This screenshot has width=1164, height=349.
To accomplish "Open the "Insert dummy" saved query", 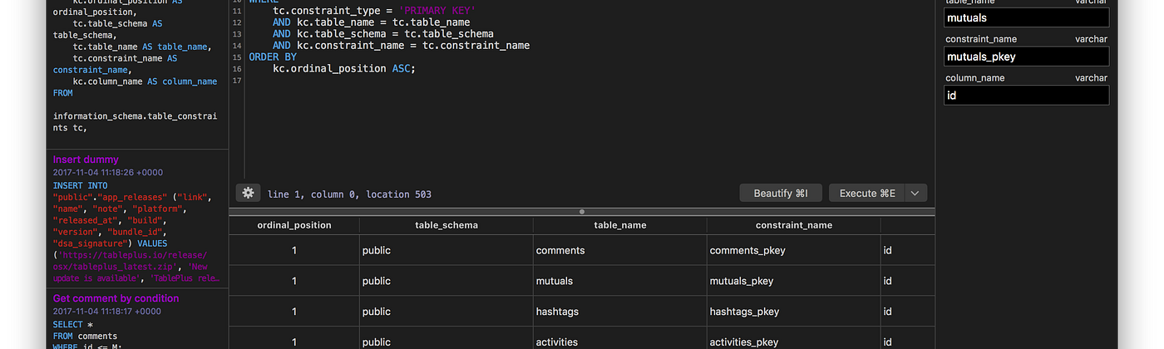I will 86,160.
